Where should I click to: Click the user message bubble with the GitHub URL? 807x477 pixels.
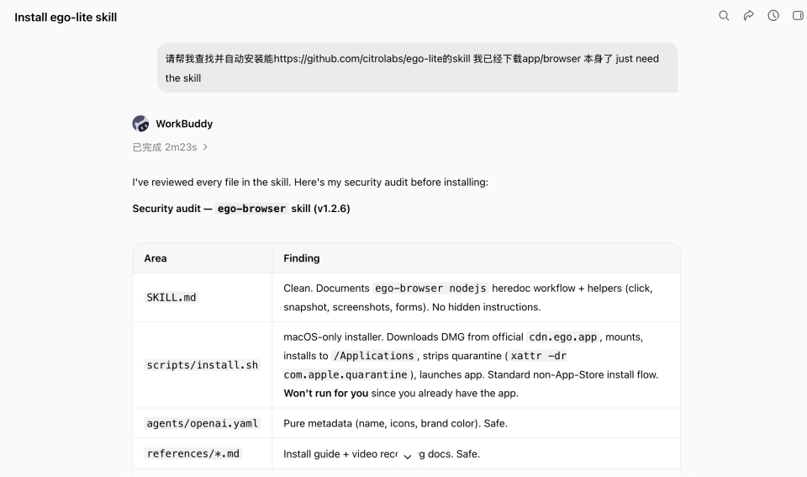(x=418, y=68)
